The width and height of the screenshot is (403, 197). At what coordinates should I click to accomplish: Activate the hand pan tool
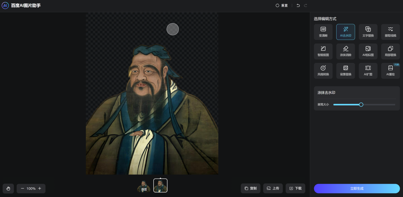pyautogui.click(x=8, y=188)
